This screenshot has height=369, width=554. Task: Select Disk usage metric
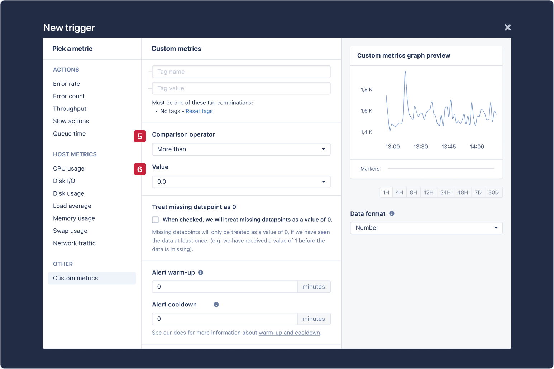(69, 193)
